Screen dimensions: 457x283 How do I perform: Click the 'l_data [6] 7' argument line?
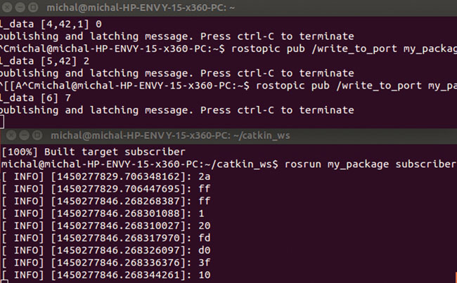(x=35, y=98)
